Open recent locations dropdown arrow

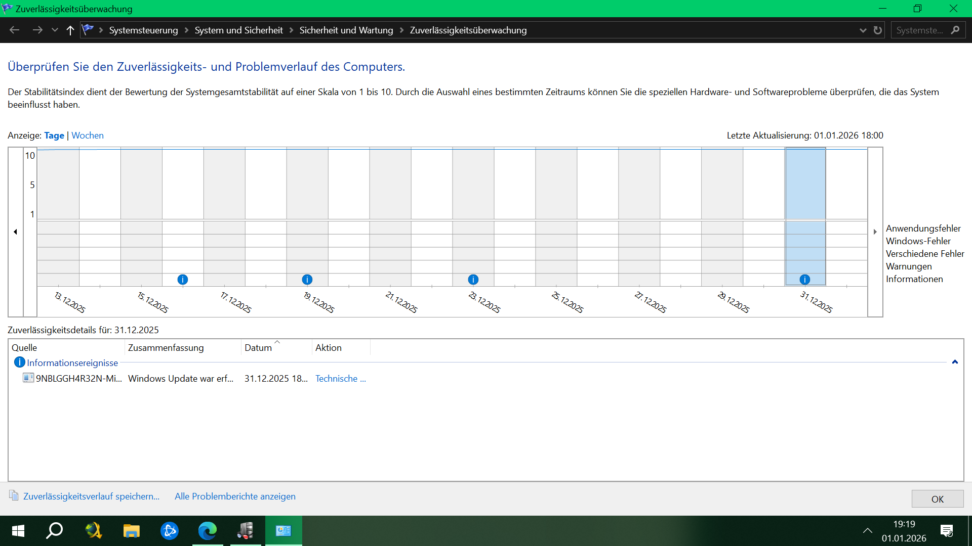tap(55, 30)
